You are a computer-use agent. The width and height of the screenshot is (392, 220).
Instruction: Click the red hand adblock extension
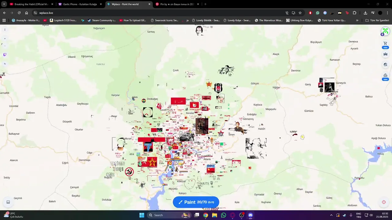pos(310,13)
